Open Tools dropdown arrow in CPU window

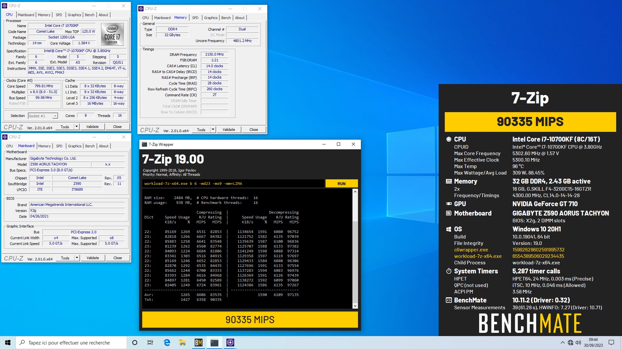(x=77, y=127)
